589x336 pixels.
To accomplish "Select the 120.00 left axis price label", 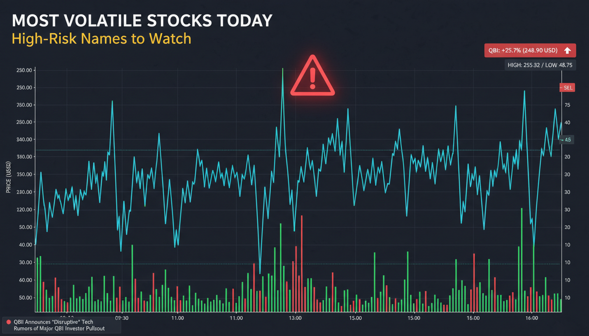I will coord(24,210).
